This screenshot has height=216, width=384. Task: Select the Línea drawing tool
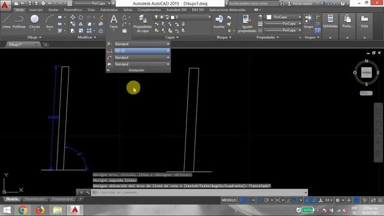tap(6, 22)
